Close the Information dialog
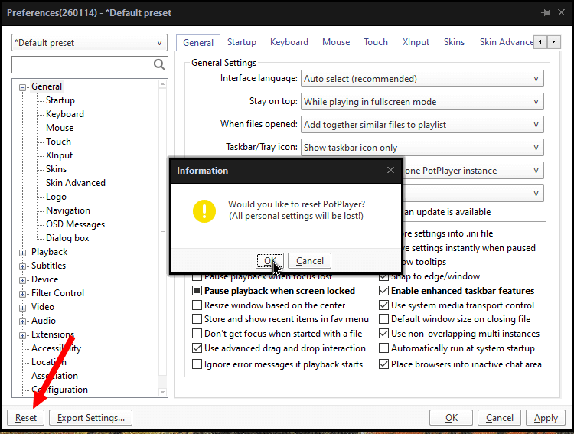 coord(390,170)
